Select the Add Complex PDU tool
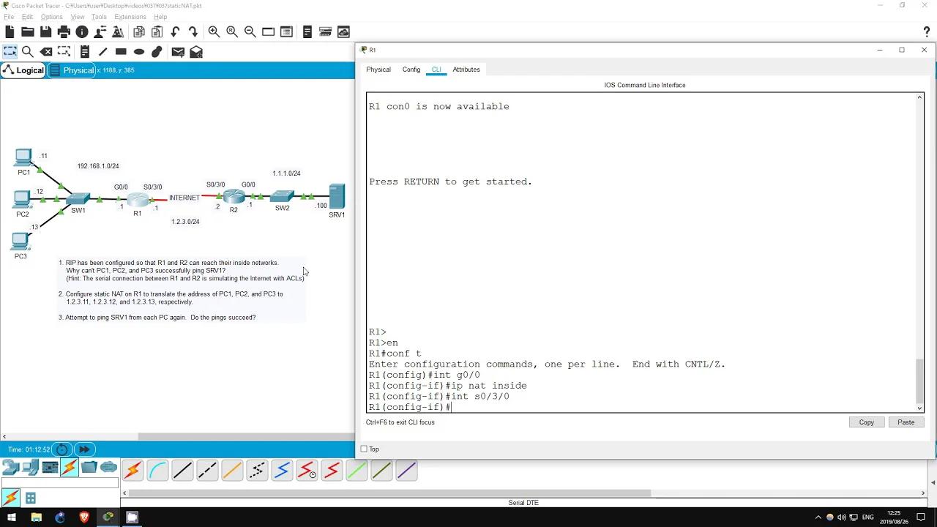This screenshot has height=527, width=937. tap(195, 51)
